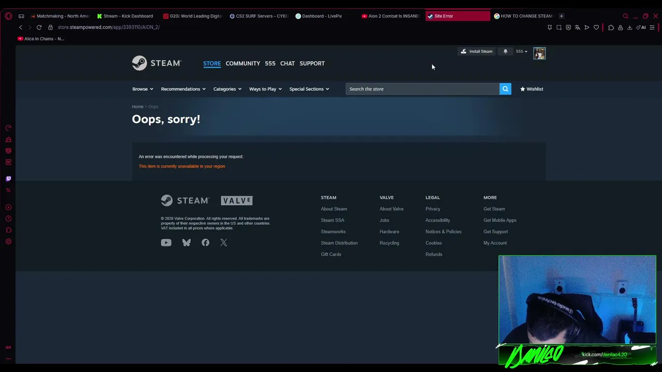Open the Opera GX main menu logo
Screen dimensions: 662x372
tap(8, 16)
